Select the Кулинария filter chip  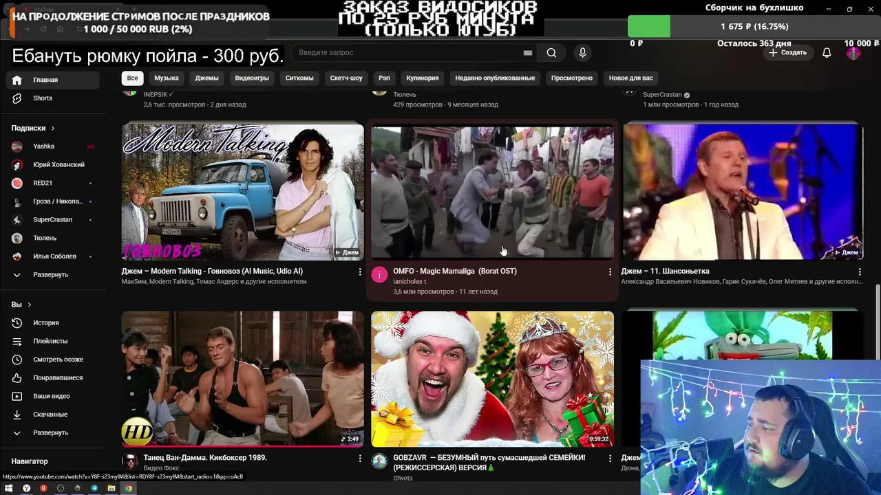(x=423, y=78)
